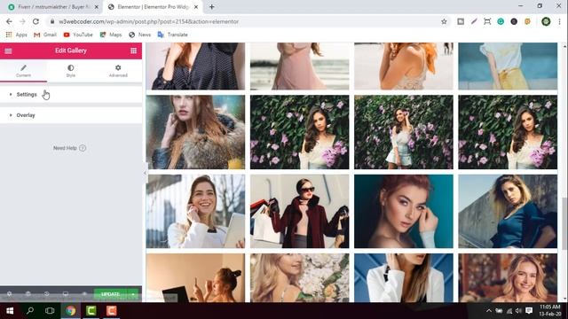Click the gray square extension icon
The image size is (568, 319).
(461, 21)
